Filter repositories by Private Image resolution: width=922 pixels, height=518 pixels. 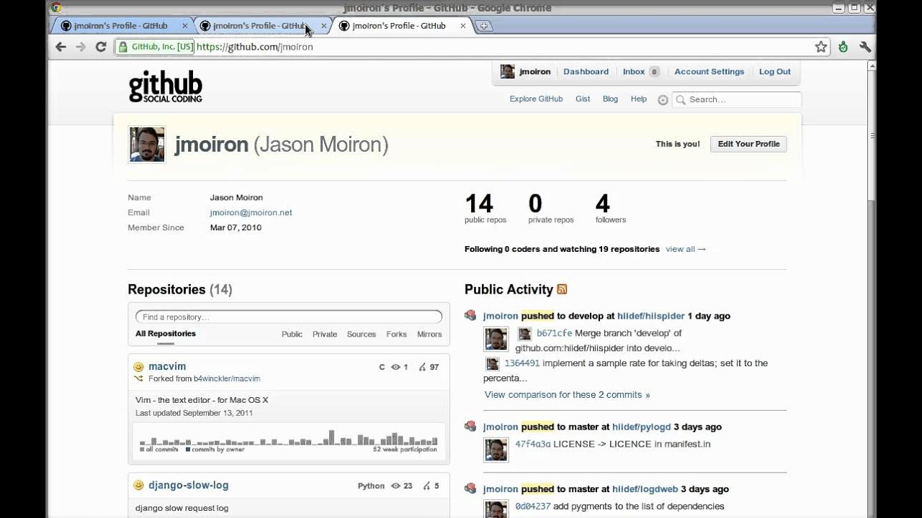point(325,335)
